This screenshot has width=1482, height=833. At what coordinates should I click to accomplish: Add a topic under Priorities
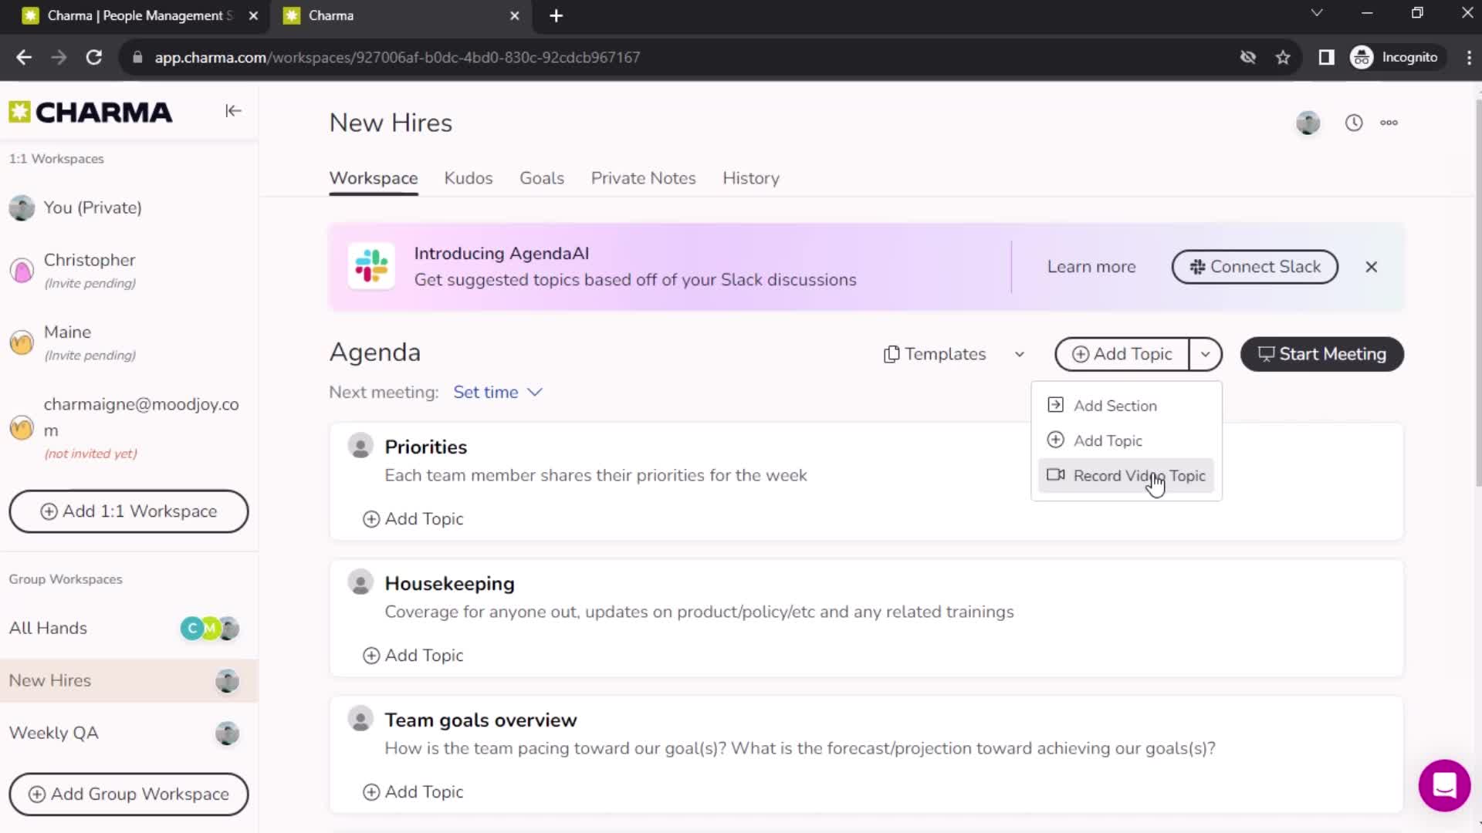413,519
